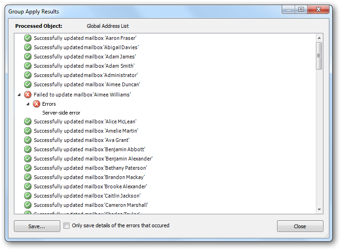This screenshot has width=341, height=250.
Task: Click the red X icon beside 'Errors'
Action: coord(37,104)
